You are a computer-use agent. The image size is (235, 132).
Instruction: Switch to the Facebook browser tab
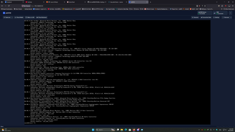coord(14,2)
